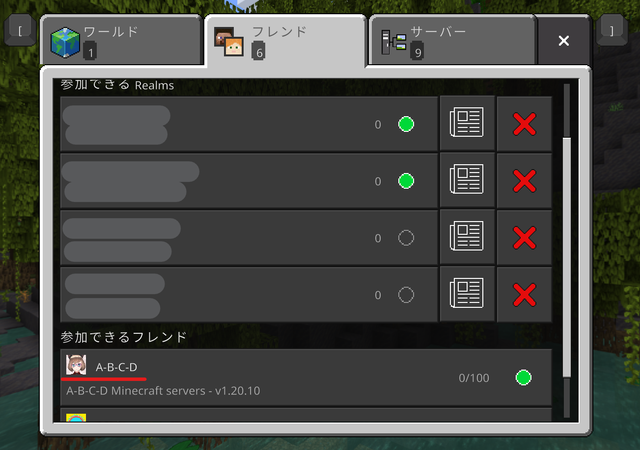Click the vertical scrollbar thumb of the list
Viewport: 640px width, 450px height.
coord(567,258)
